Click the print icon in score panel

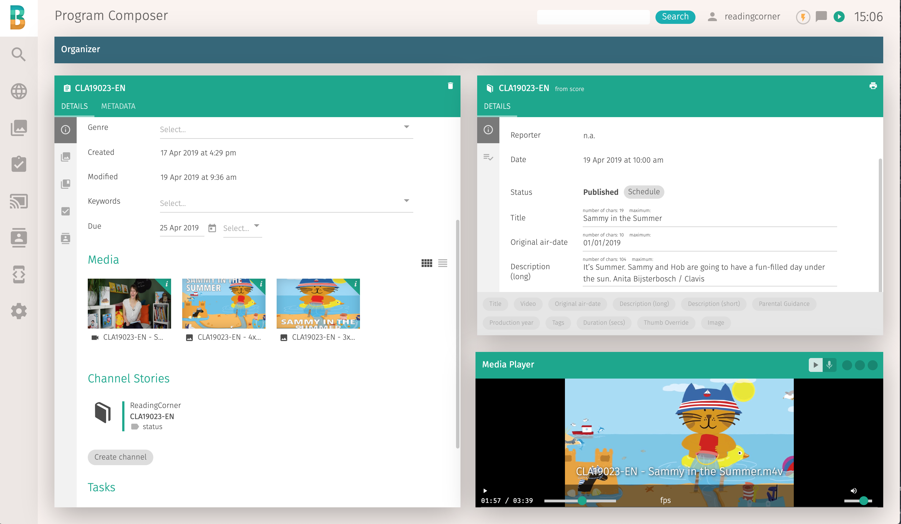click(x=873, y=86)
